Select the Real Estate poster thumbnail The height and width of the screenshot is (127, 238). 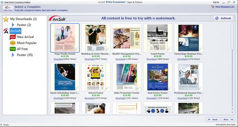click(x=158, y=77)
